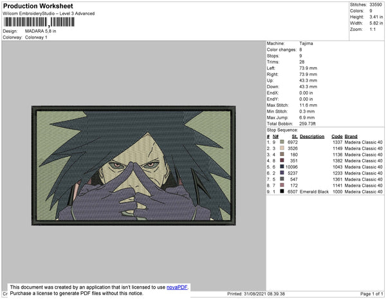Click 'Wilcom EmbroideryStudio – Level 3 Advanced' text
Viewport: 386px width, 299px height.
tap(49, 14)
